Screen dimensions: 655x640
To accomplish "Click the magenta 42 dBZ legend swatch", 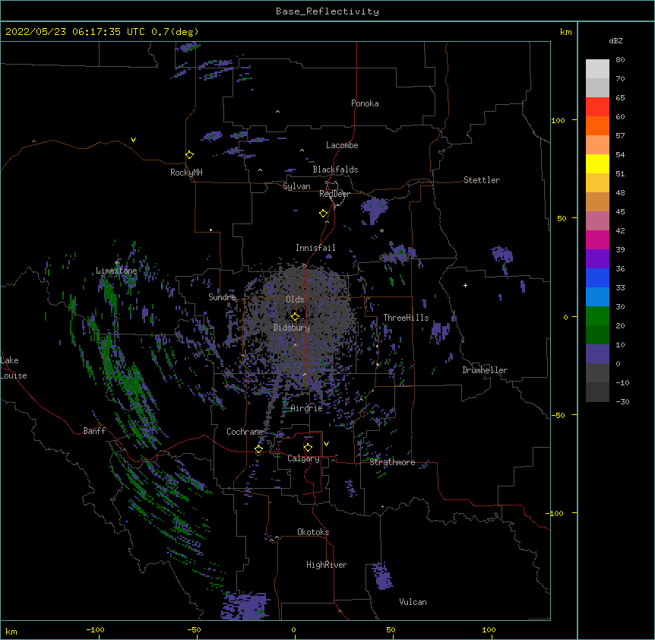I will tap(597, 239).
